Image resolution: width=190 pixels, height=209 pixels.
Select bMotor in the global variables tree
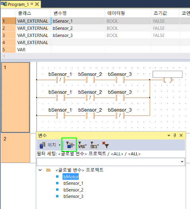click(x=71, y=177)
